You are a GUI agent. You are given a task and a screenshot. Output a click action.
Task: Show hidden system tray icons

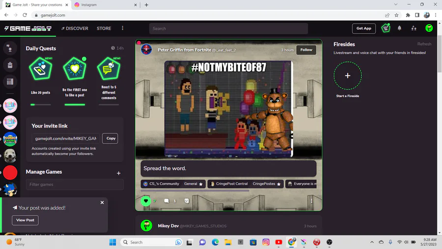pos(372,242)
